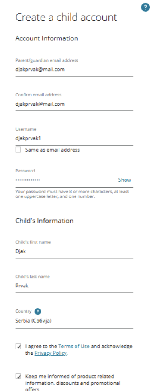The width and height of the screenshot is (153, 391).
Task: Click the Country help question mark icon
Action: 38,311
